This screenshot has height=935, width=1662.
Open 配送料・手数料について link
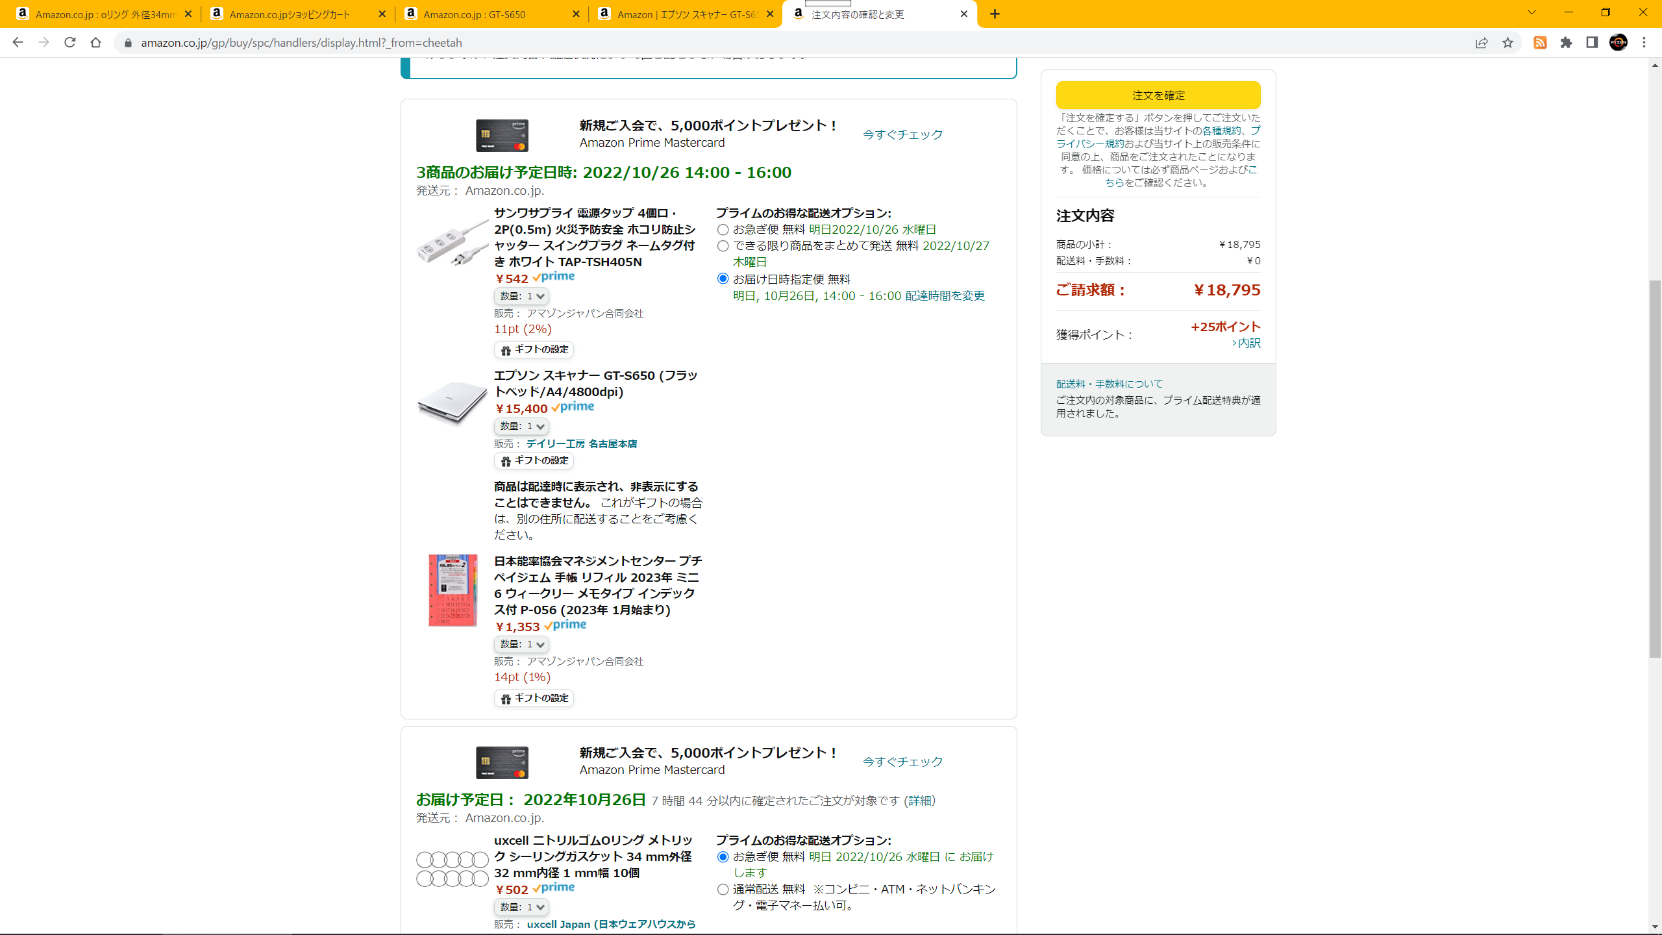click(1110, 384)
